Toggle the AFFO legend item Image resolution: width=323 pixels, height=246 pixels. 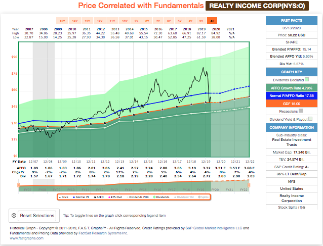[x=99, y=197]
